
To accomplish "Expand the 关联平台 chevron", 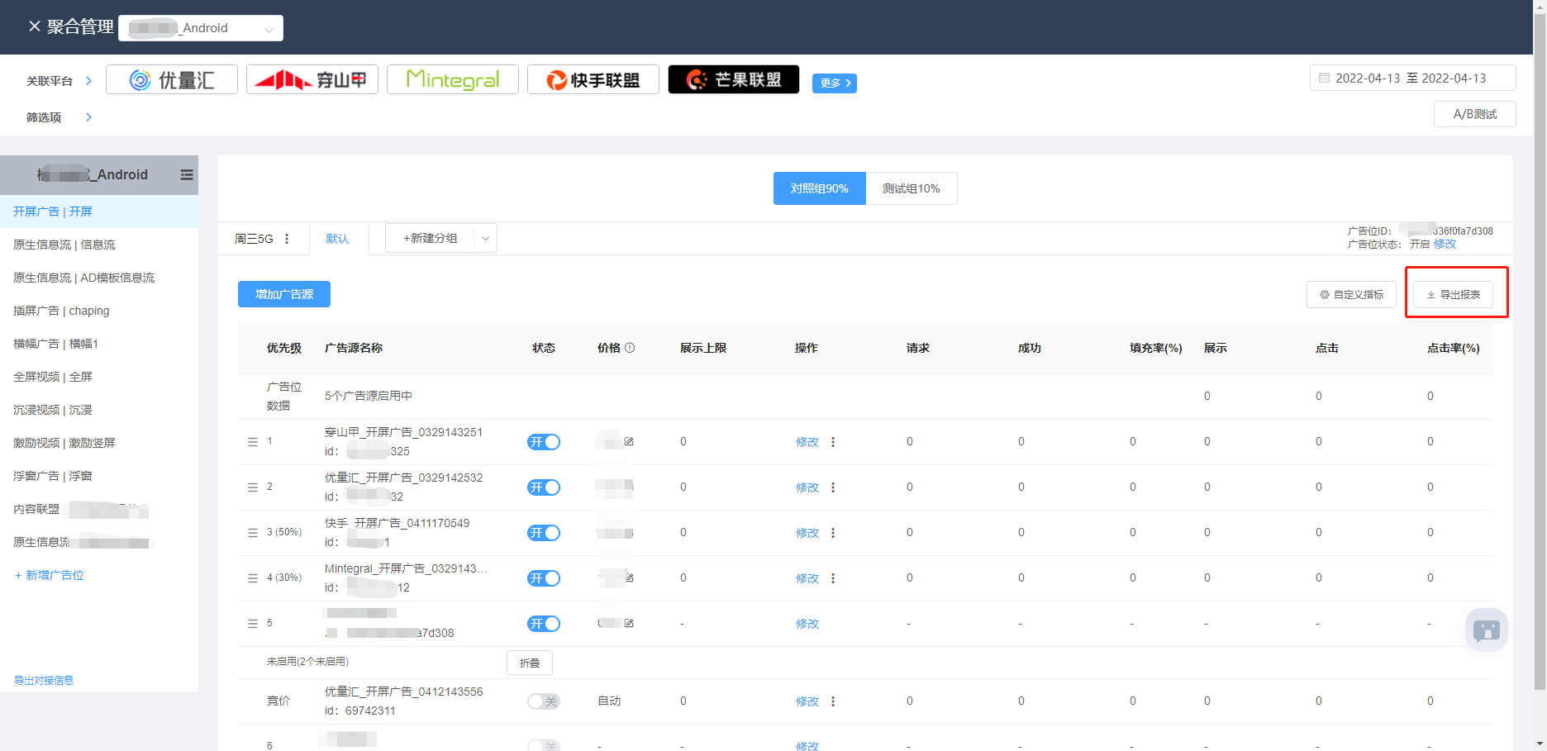I will 88,81.
